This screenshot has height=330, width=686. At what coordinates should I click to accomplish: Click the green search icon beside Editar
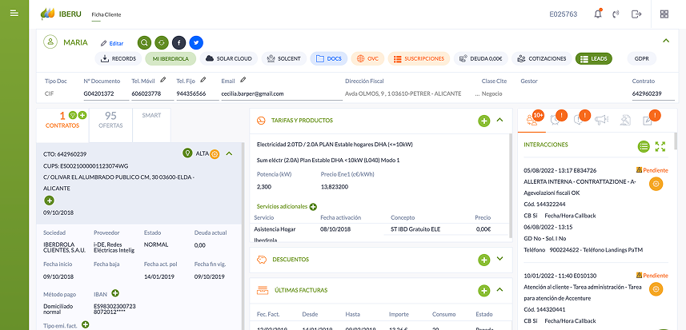tap(144, 43)
